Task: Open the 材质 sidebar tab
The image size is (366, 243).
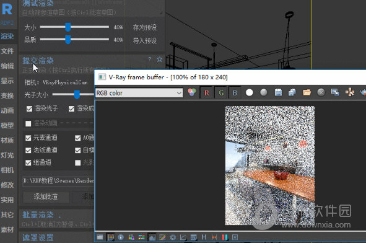Action: coord(7,140)
